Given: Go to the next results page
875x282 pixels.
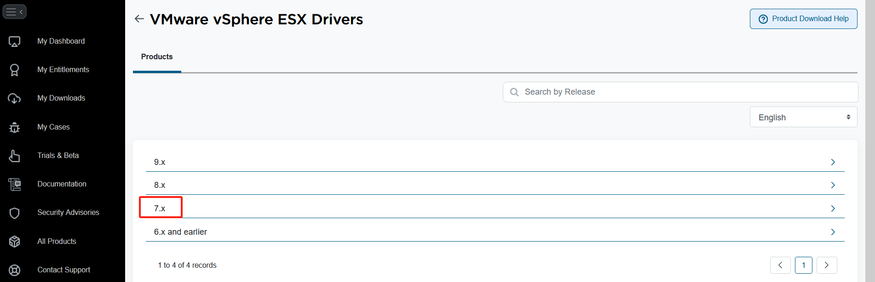Looking at the screenshot, I should pos(827,265).
